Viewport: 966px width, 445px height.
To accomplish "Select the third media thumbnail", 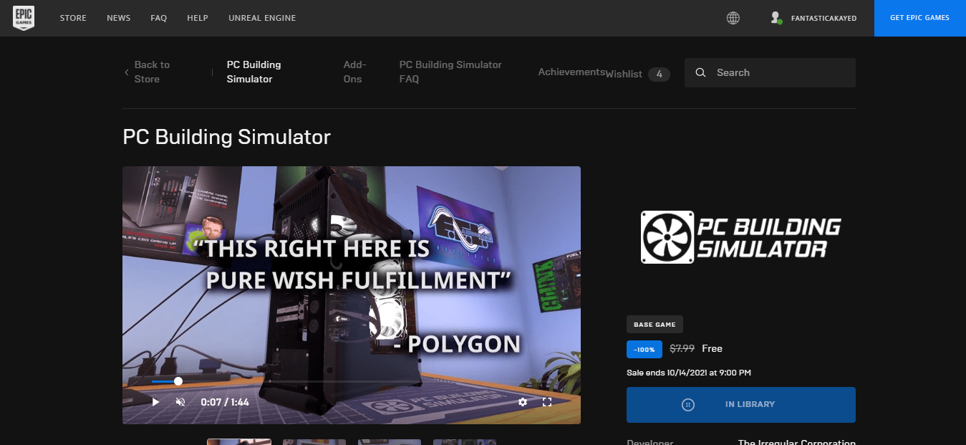I will 390,442.
